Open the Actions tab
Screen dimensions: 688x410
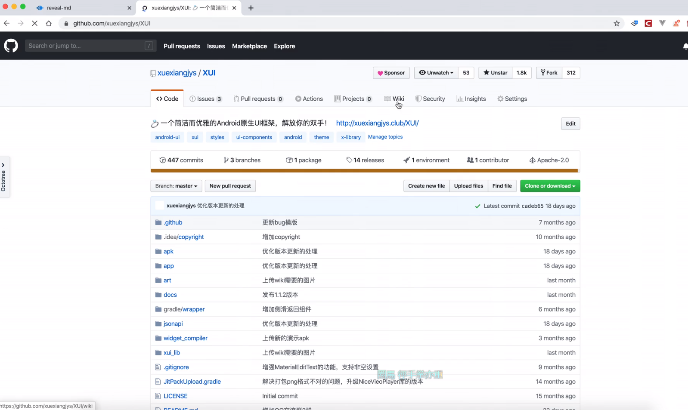pyautogui.click(x=309, y=99)
